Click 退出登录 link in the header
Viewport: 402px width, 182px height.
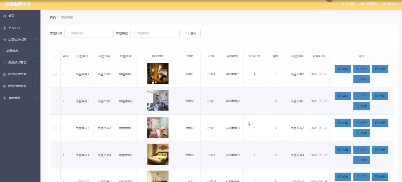point(390,4)
